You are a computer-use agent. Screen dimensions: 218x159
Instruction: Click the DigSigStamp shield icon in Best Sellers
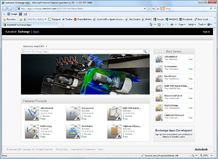pyautogui.click(x=159, y=108)
